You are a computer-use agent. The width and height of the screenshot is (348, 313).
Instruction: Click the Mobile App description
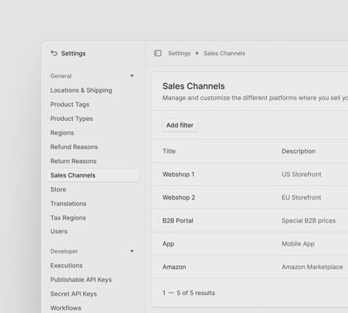pyautogui.click(x=298, y=244)
